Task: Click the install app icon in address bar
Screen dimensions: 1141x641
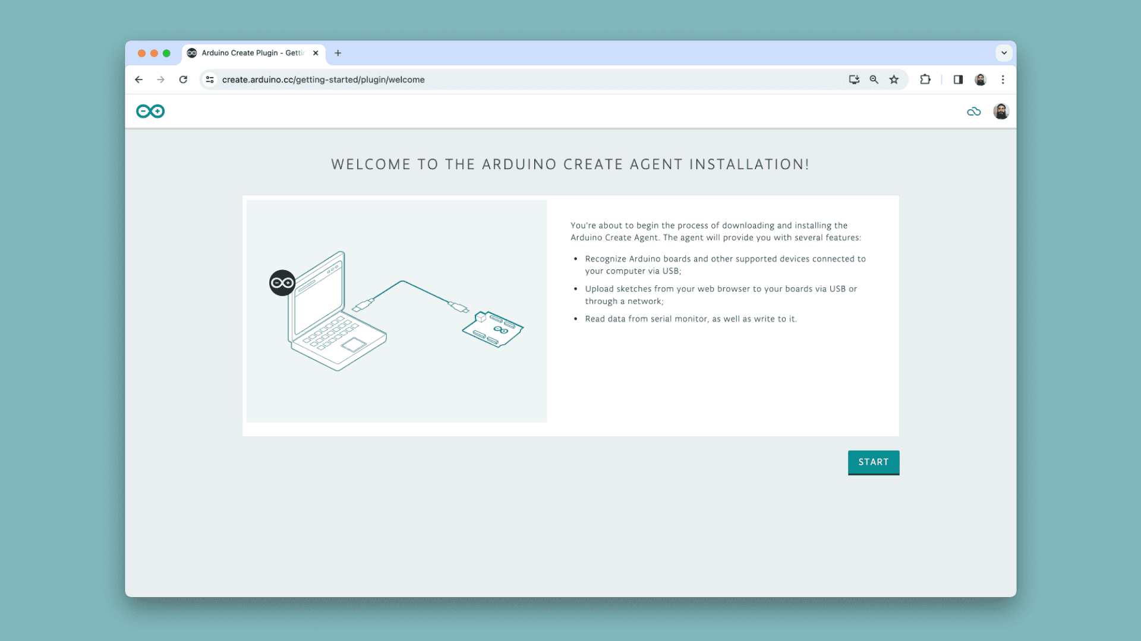Action: (854, 80)
